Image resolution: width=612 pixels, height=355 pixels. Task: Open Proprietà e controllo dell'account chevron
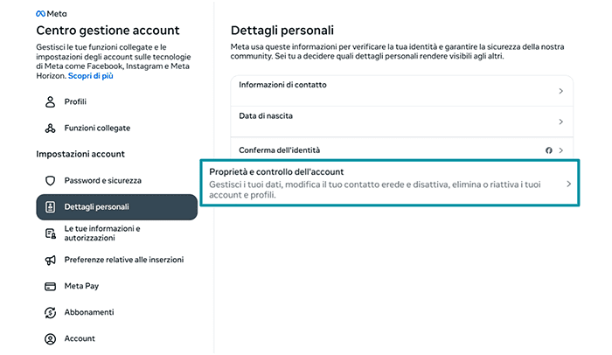tap(568, 184)
